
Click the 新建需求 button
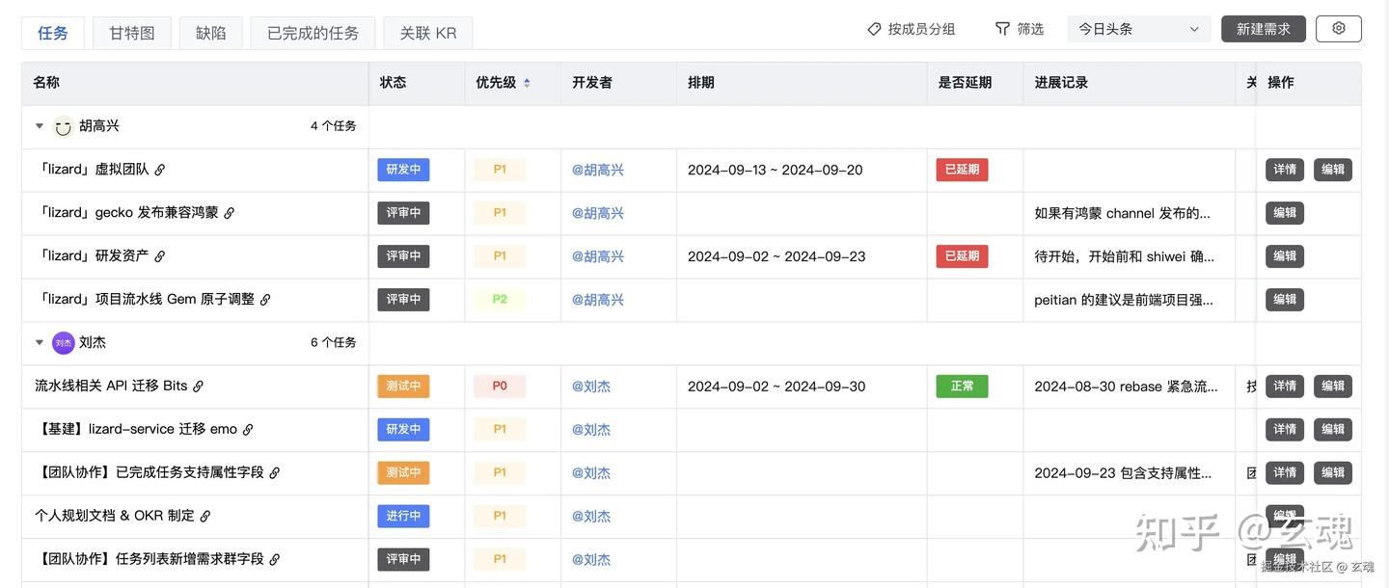[x=1263, y=28]
